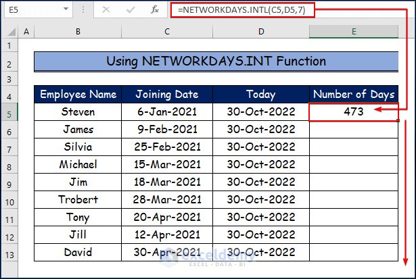
Task: Click Today date in Michael's row
Action: click(x=261, y=164)
